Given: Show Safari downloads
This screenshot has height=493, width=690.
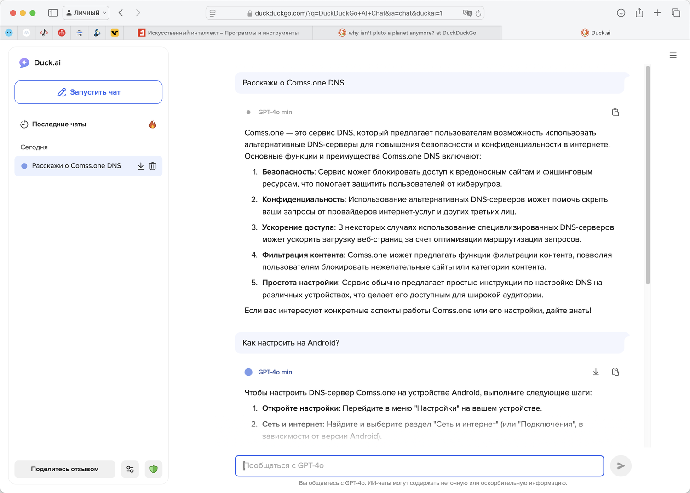Looking at the screenshot, I should [x=621, y=13].
